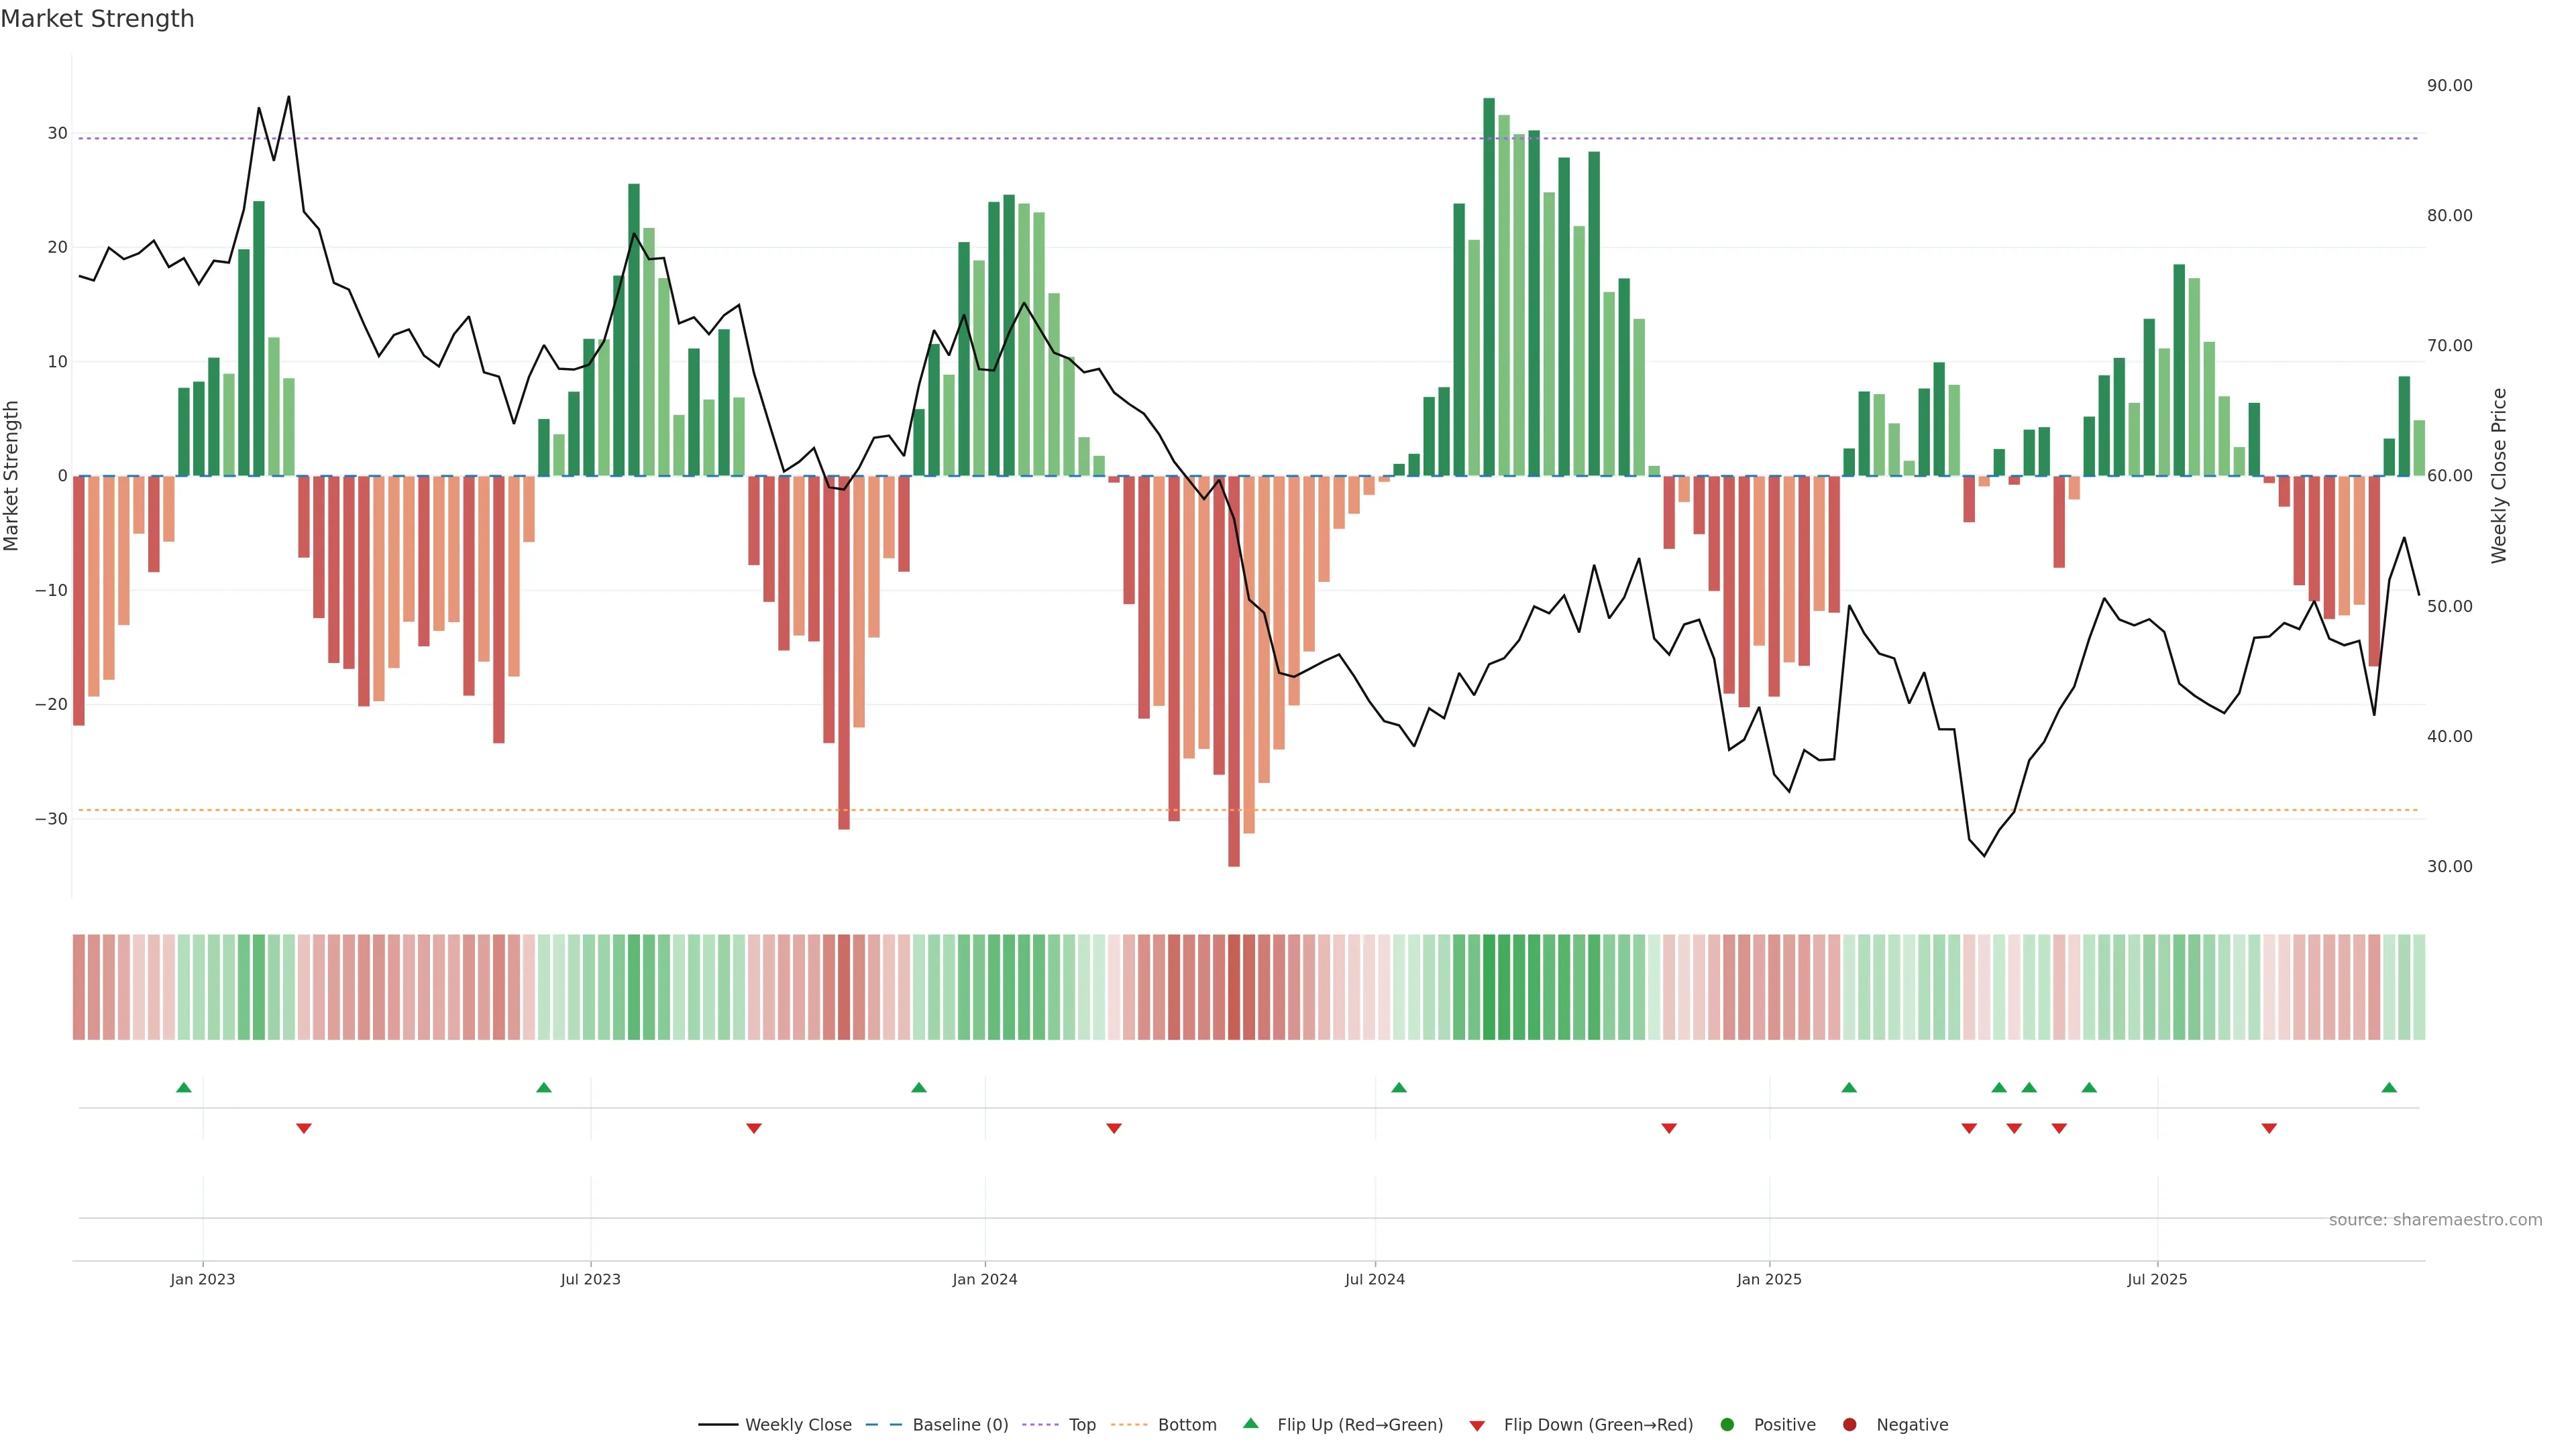Click red flip-down triangle after Jul 2025

coord(2269,1128)
